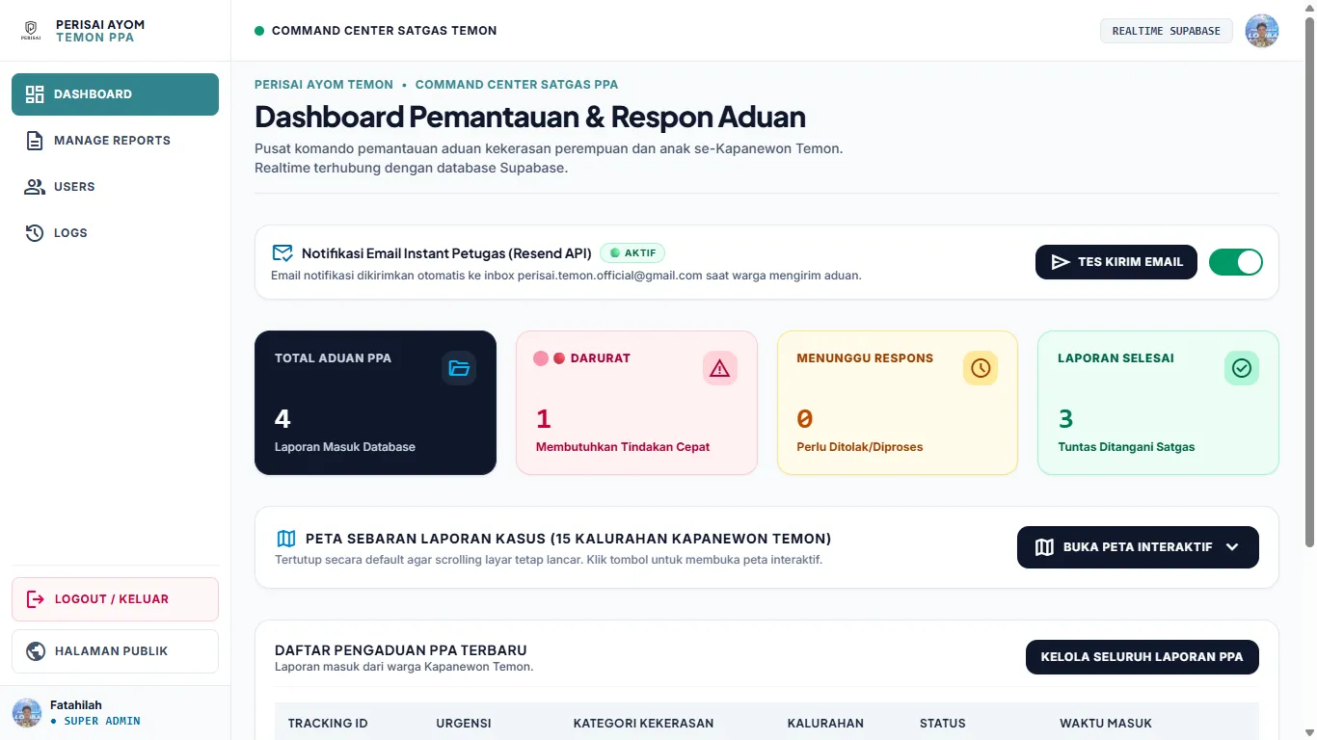Click the Realtime Supabase badge
This screenshot has width=1317, height=740.
[1167, 31]
